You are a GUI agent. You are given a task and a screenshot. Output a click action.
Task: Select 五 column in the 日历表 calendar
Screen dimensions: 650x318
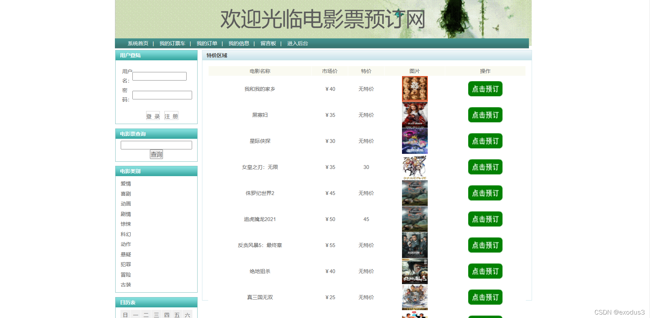pos(177,314)
